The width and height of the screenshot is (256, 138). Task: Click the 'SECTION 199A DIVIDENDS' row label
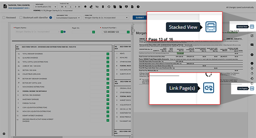(32, 95)
